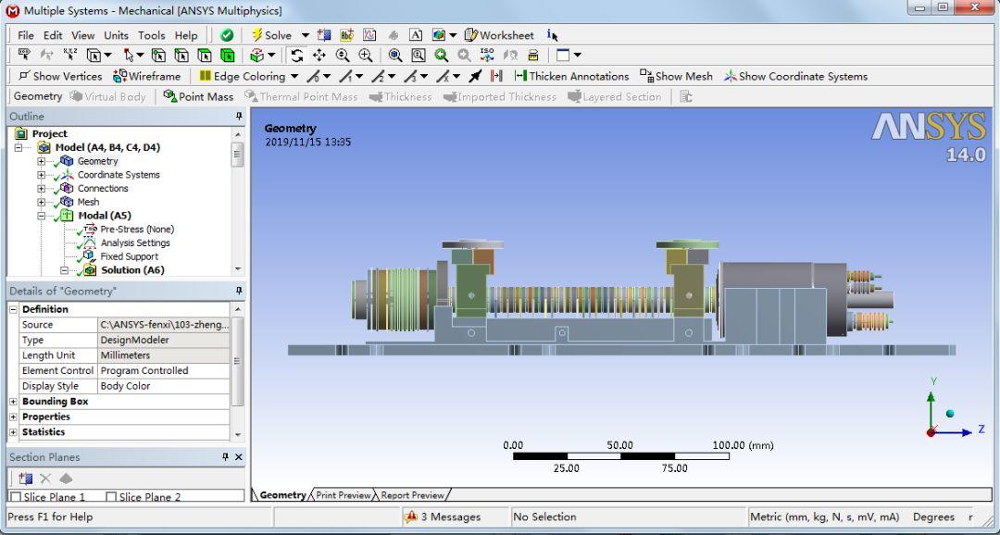
Task: Click the Comment 'A' icon
Action: 415,35
